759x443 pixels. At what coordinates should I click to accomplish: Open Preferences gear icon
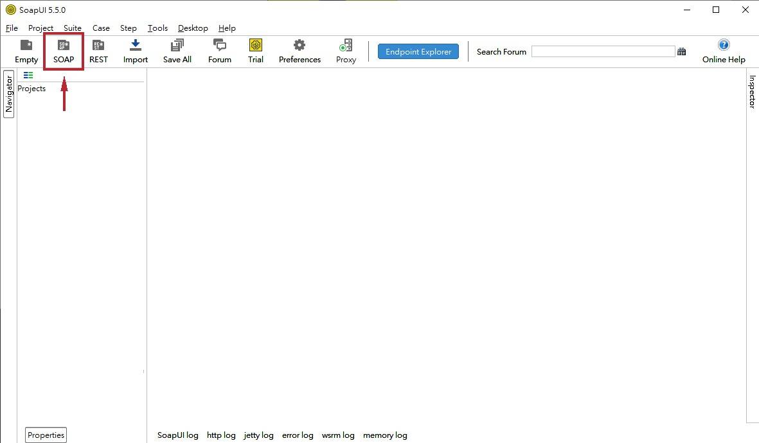click(x=299, y=51)
